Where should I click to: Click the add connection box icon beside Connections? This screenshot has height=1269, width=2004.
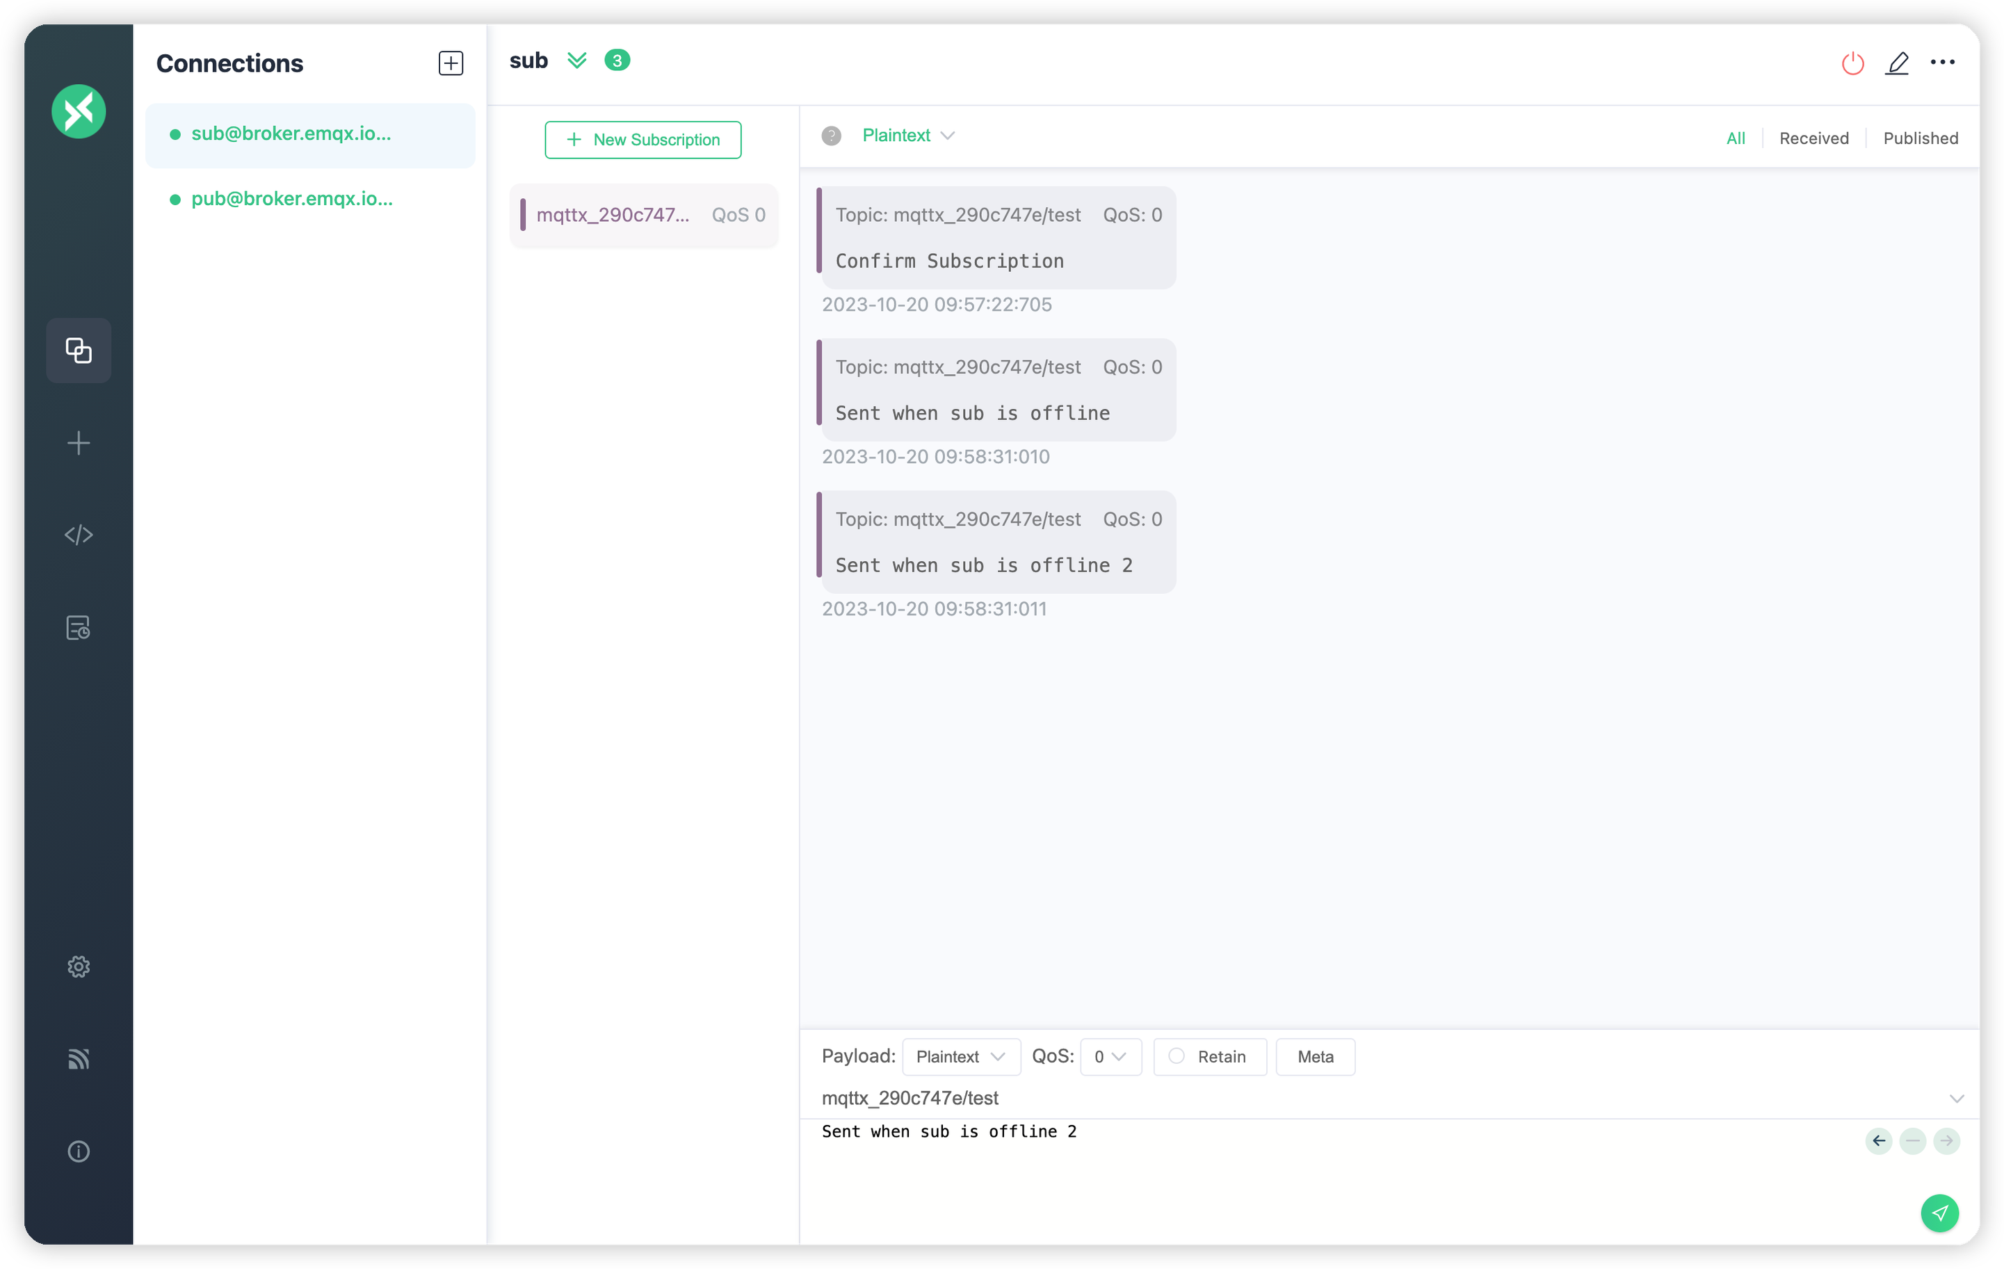click(450, 63)
